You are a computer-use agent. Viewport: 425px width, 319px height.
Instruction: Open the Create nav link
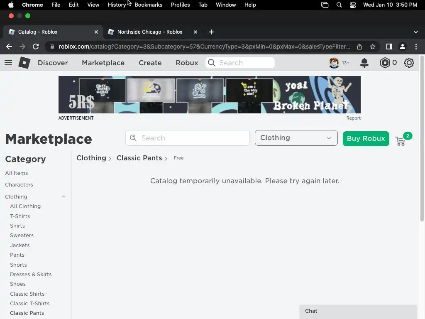pos(150,63)
